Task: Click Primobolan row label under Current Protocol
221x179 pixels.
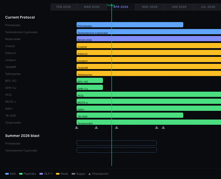Action: coord(13,25)
